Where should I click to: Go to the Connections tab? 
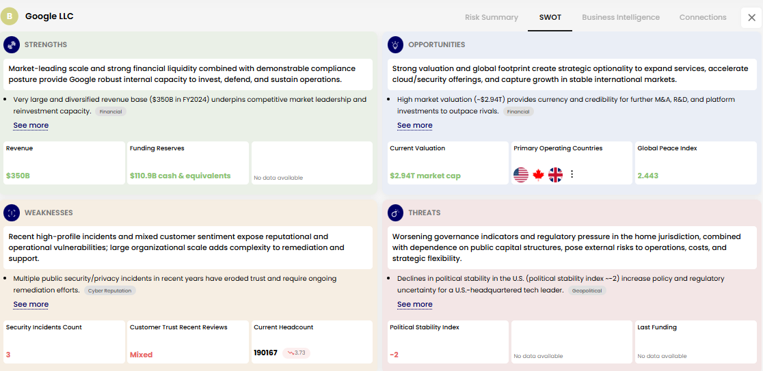(703, 18)
